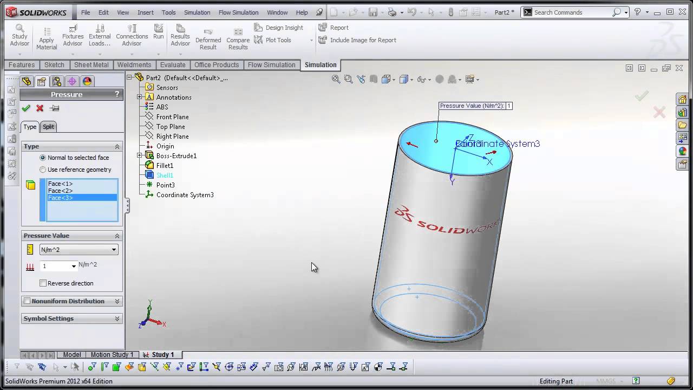Click the Search Commands field
693x390 pixels.
coord(572,12)
